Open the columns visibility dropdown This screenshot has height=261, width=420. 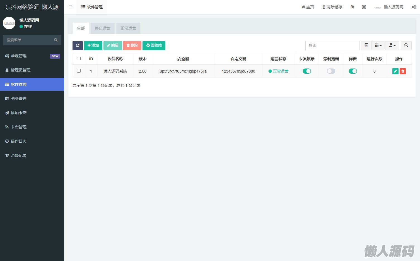(378, 46)
